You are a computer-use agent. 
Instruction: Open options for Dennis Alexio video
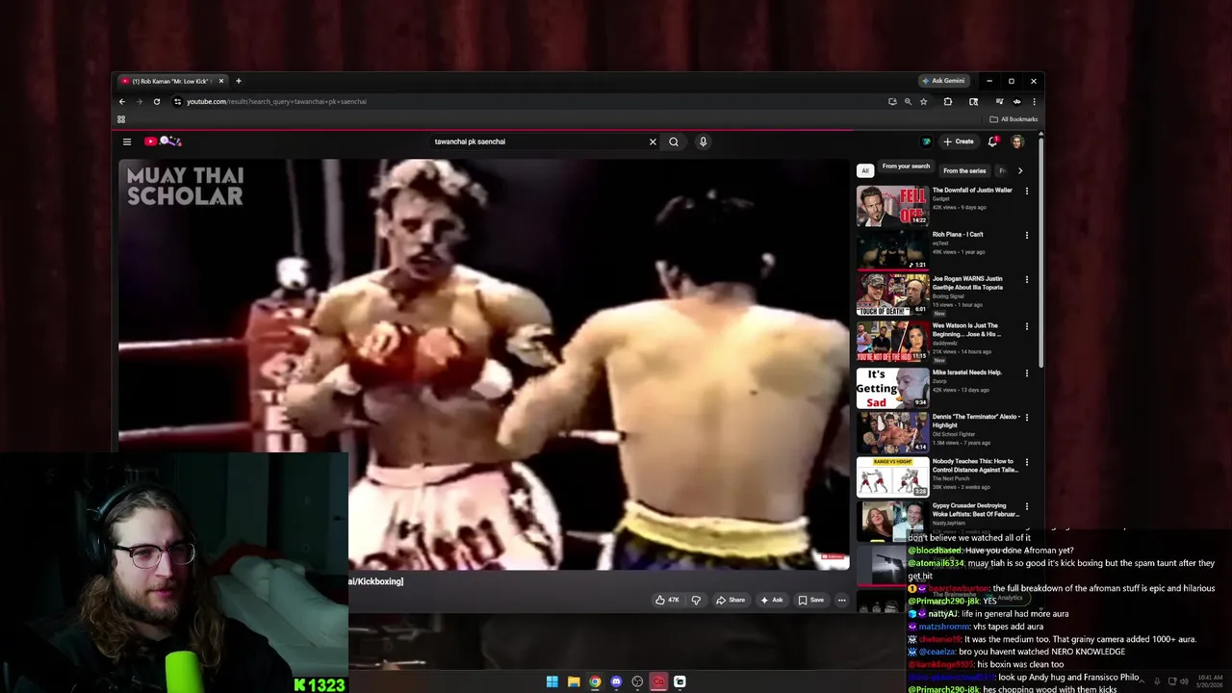tap(1027, 417)
